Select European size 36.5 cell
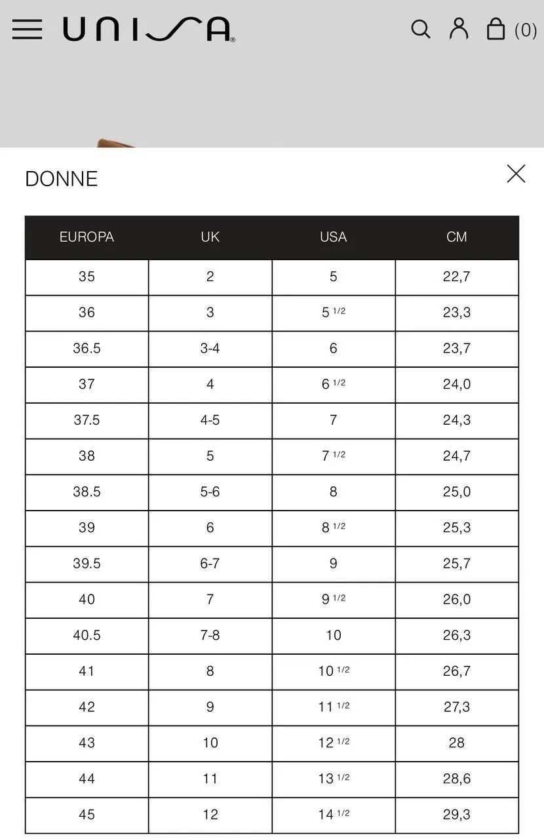Image resolution: width=544 pixels, height=839 pixels. 87,349
